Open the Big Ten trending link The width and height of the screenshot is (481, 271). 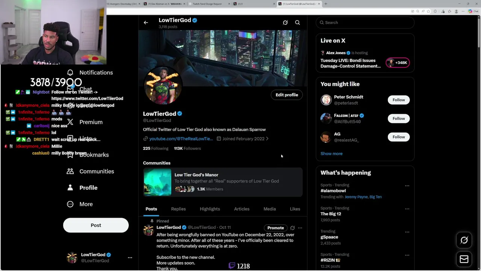(375, 197)
